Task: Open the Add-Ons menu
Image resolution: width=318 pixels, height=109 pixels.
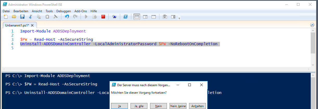Action: (81, 11)
